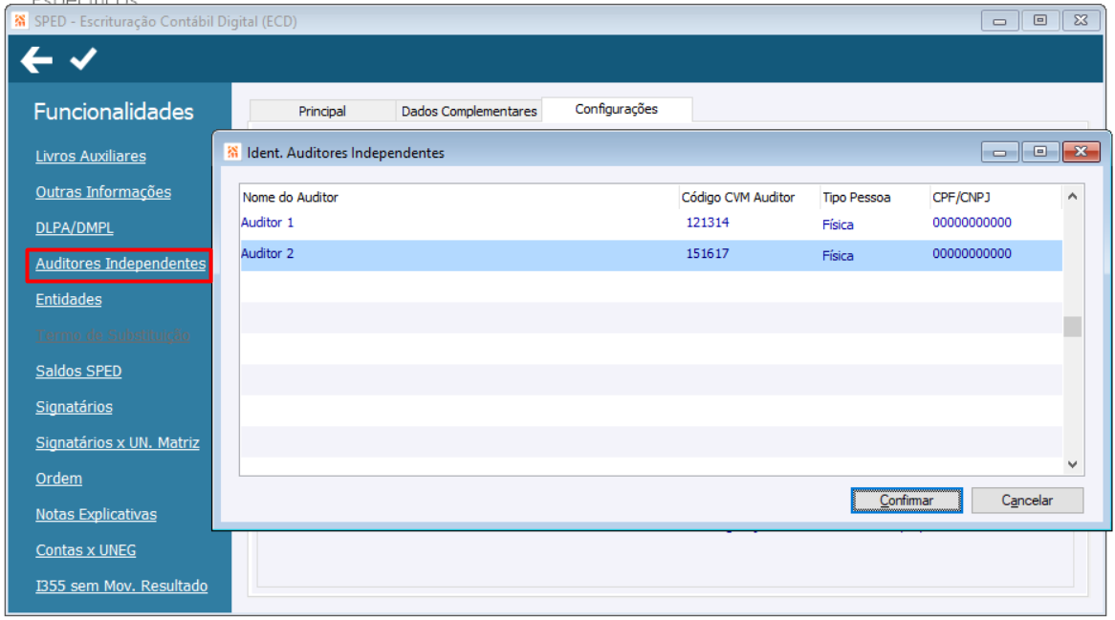Click CVM code 121314 cell
The width and height of the screenshot is (1115, 620).
tap(708, 223)
